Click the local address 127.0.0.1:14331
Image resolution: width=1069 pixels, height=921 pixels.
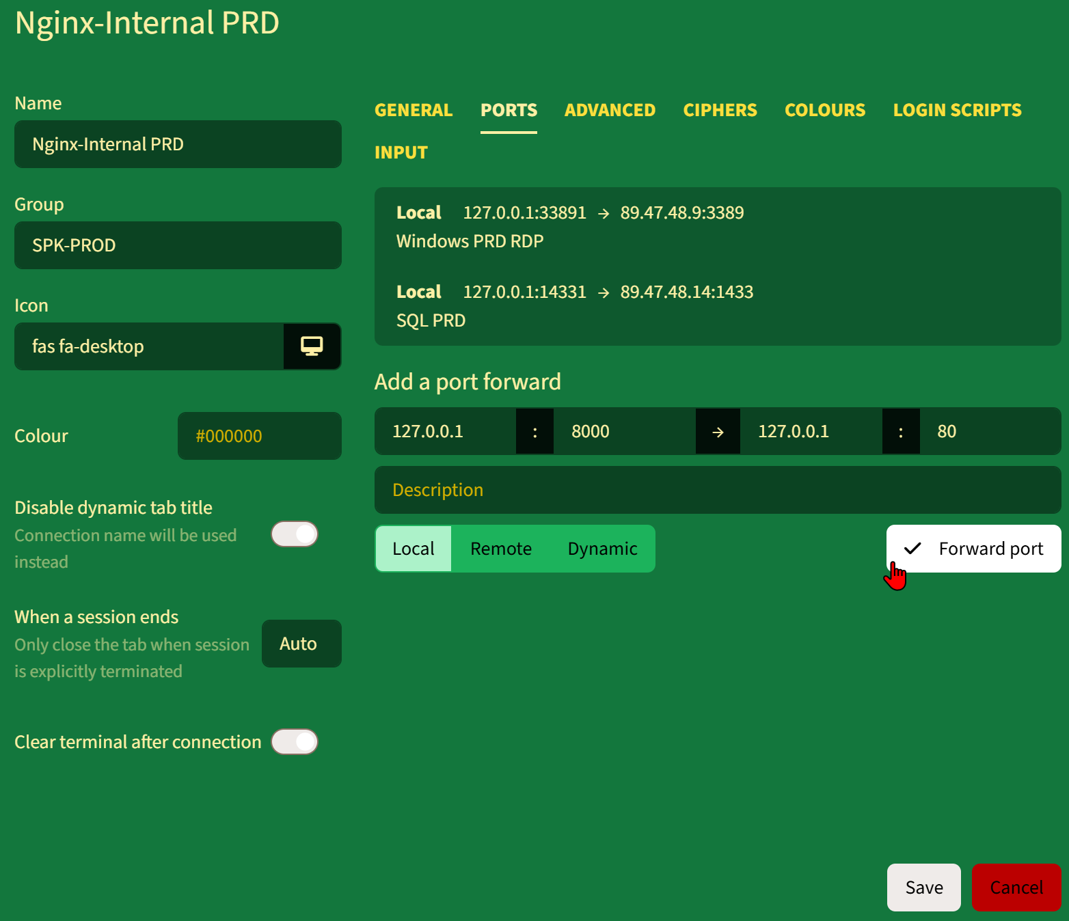coord(525,292)
